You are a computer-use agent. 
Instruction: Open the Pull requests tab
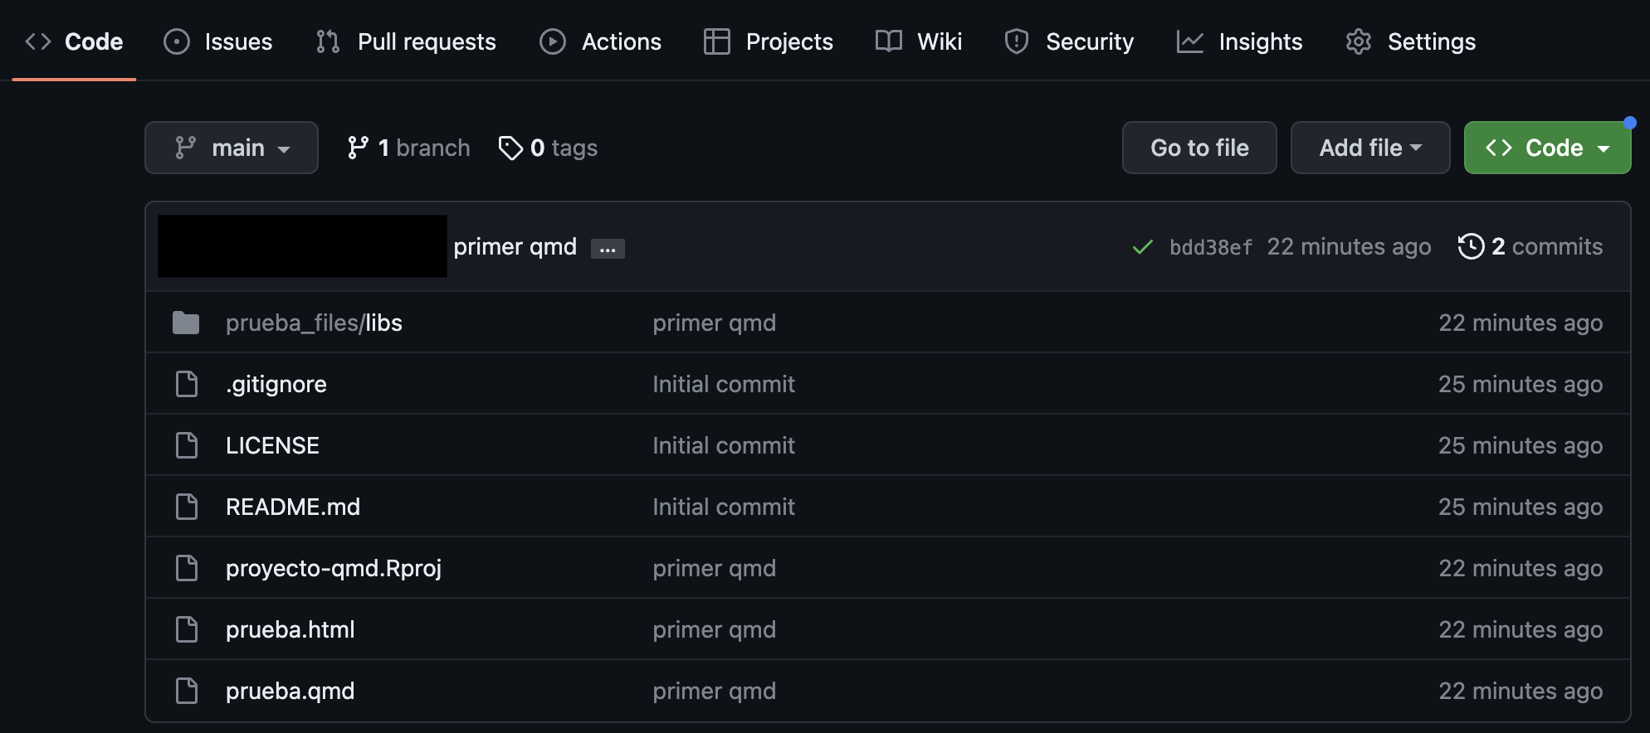coord(406,41)
